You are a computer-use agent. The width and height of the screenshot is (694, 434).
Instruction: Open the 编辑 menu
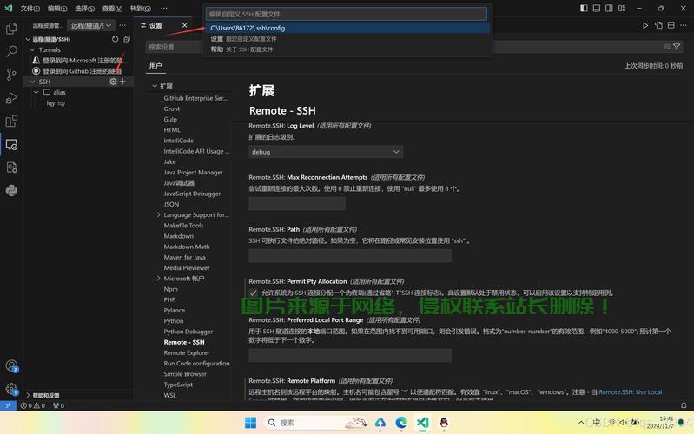click(x=57, y=9)
